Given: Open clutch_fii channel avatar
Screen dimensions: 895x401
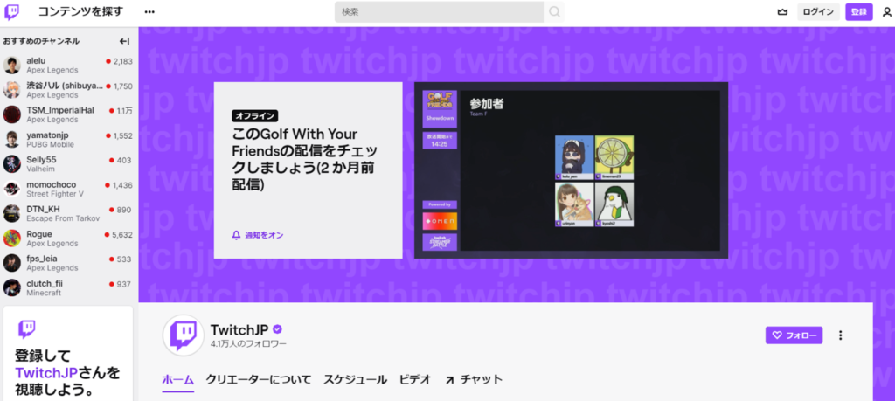Looking at the screenshot, I should (12, 287).
